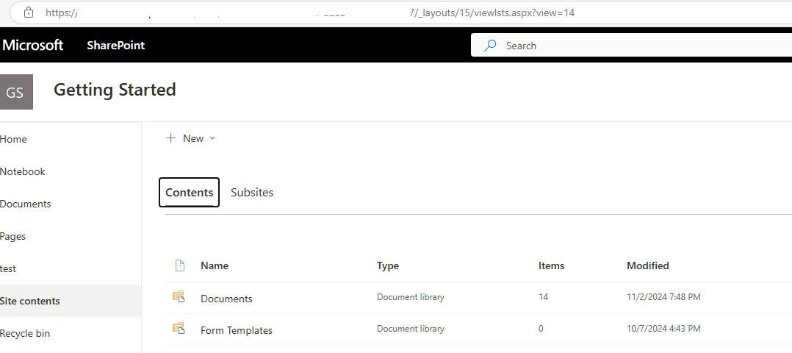Click the date 11/2/2024 7:48 PM

[x=663, y=297]
